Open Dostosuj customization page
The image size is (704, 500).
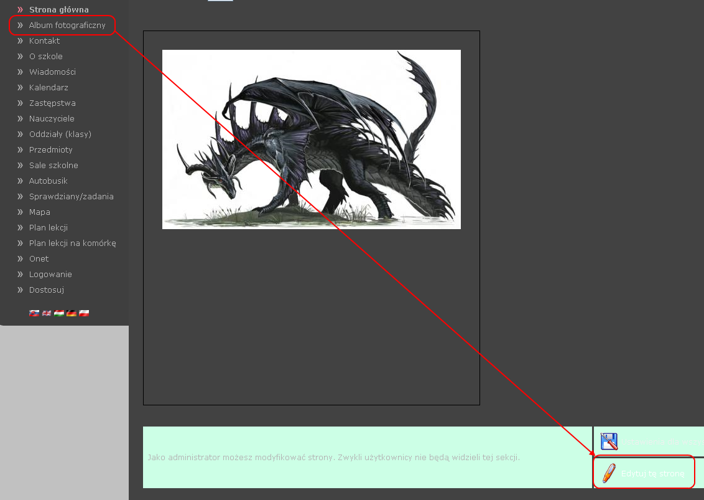coord(46,290)
